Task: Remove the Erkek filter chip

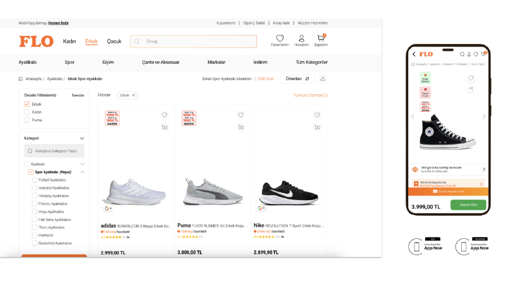Action: pos(133,96)
